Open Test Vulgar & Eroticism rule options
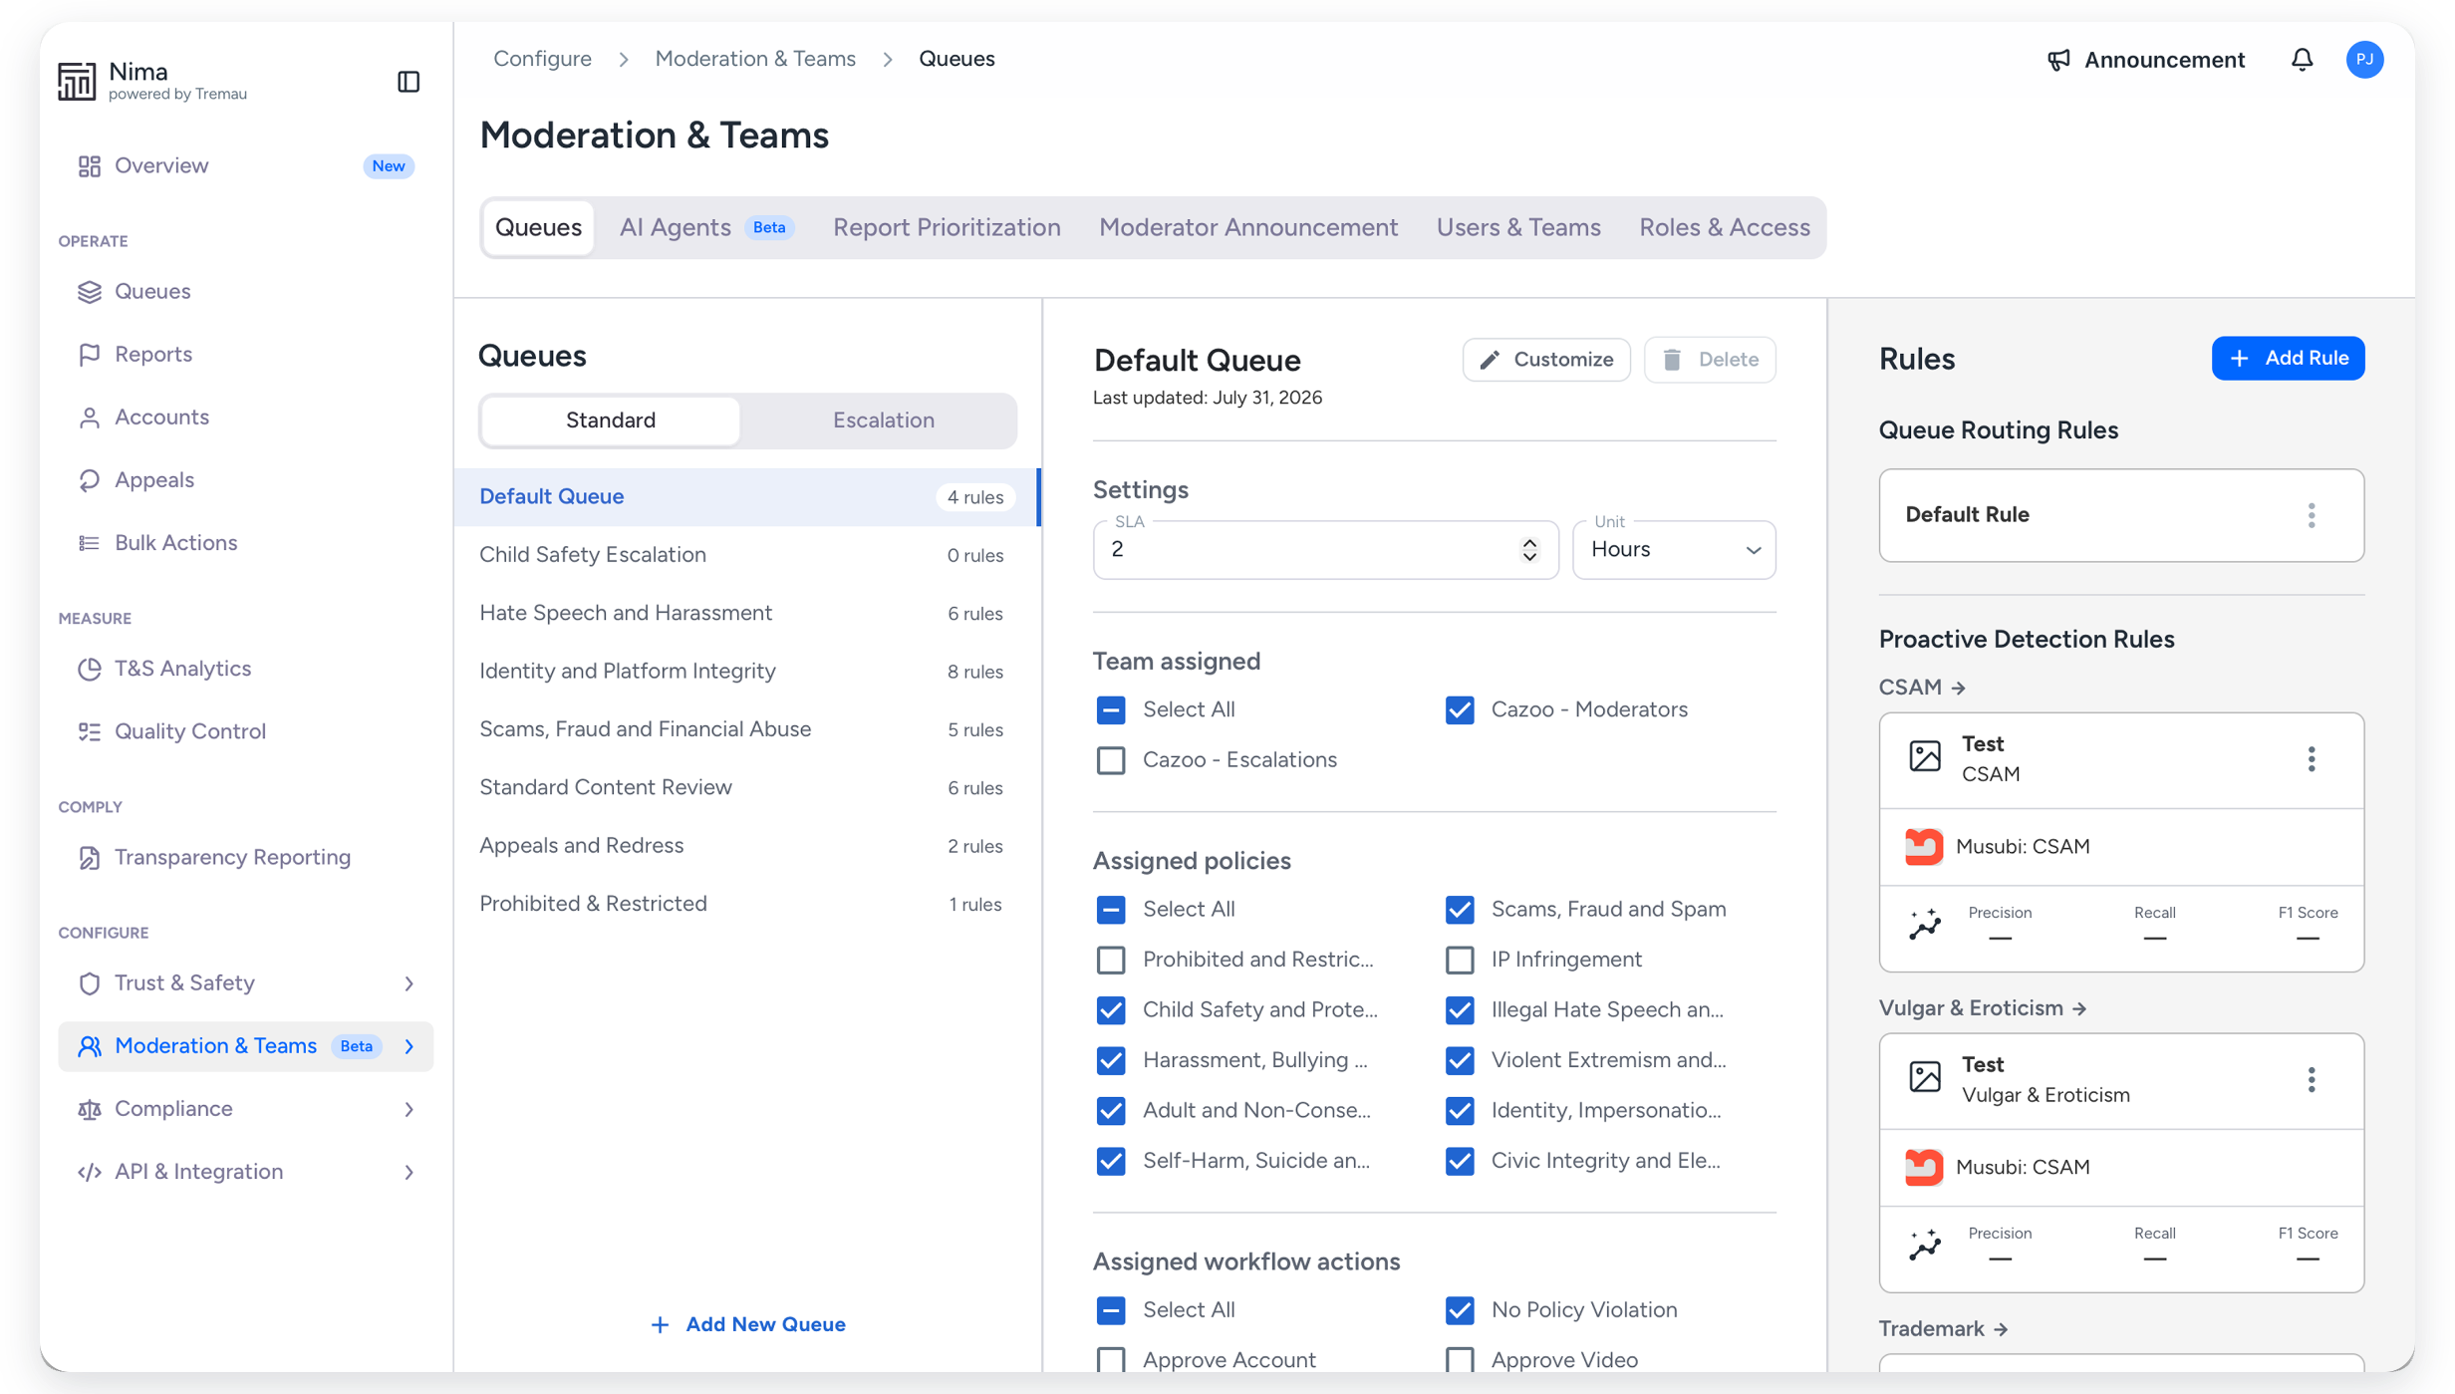This screenshot has height=1394, width=2455. 2312,1080
